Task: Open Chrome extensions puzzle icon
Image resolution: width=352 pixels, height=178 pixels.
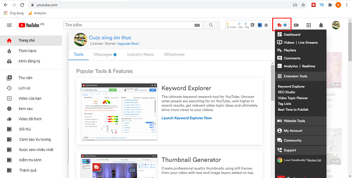Action: (x=330, y=5)
